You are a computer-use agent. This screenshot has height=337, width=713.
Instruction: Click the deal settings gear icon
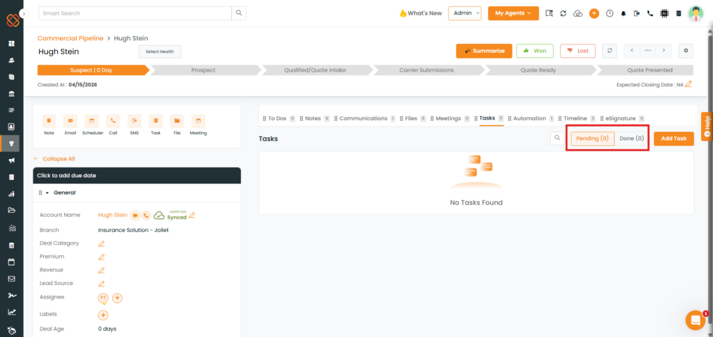(x=686, y=51)
